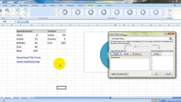
Task: Click the Switch Row/Column button in dialog
Action: click(142, 46)
